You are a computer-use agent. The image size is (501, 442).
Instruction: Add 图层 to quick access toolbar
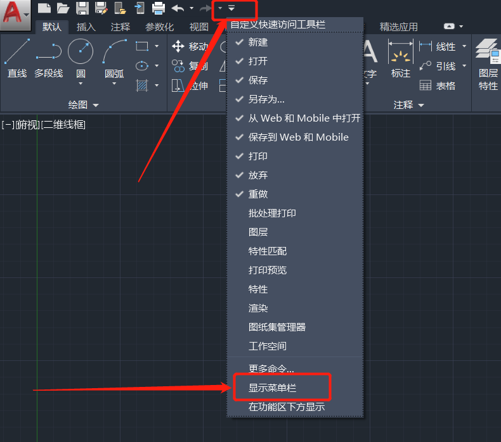coord(295,232)
